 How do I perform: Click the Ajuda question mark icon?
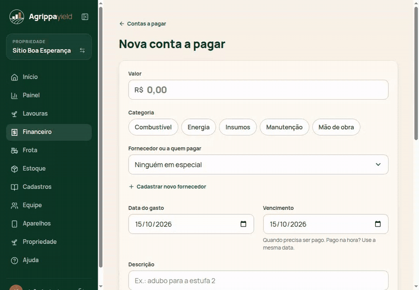click(x=14, y=260)
